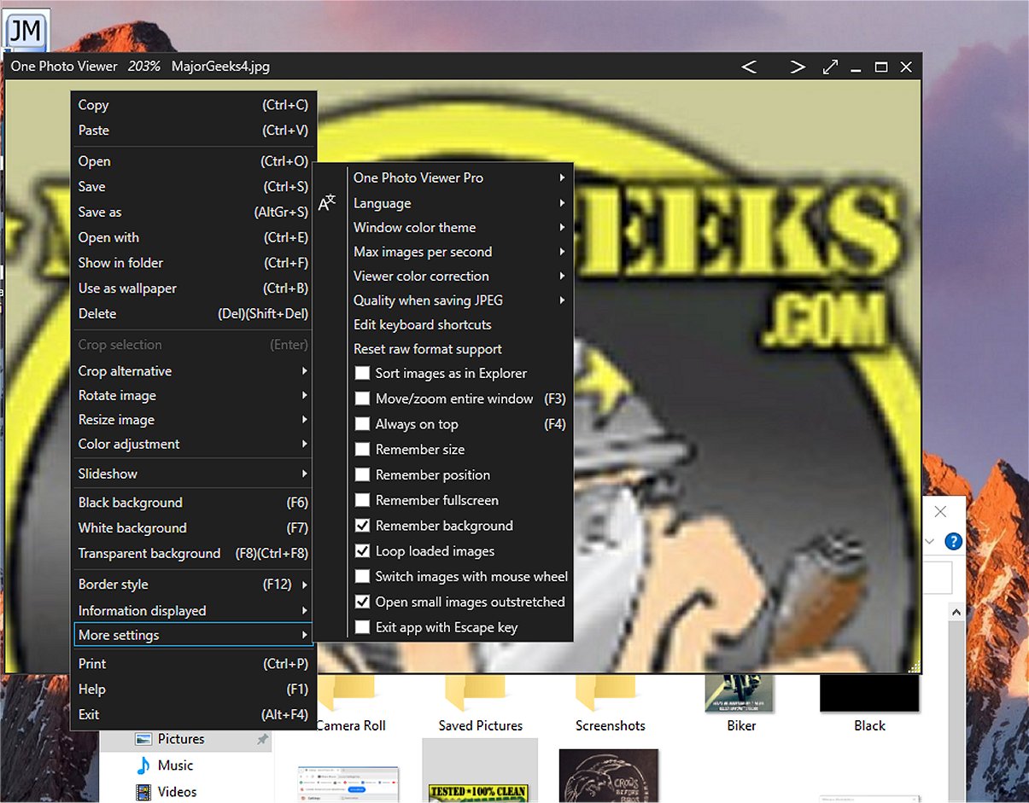
Task: Enable Always on top checkbox
Action: point(362,424)
